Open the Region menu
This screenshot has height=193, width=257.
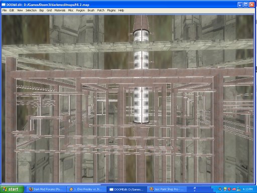80,11
